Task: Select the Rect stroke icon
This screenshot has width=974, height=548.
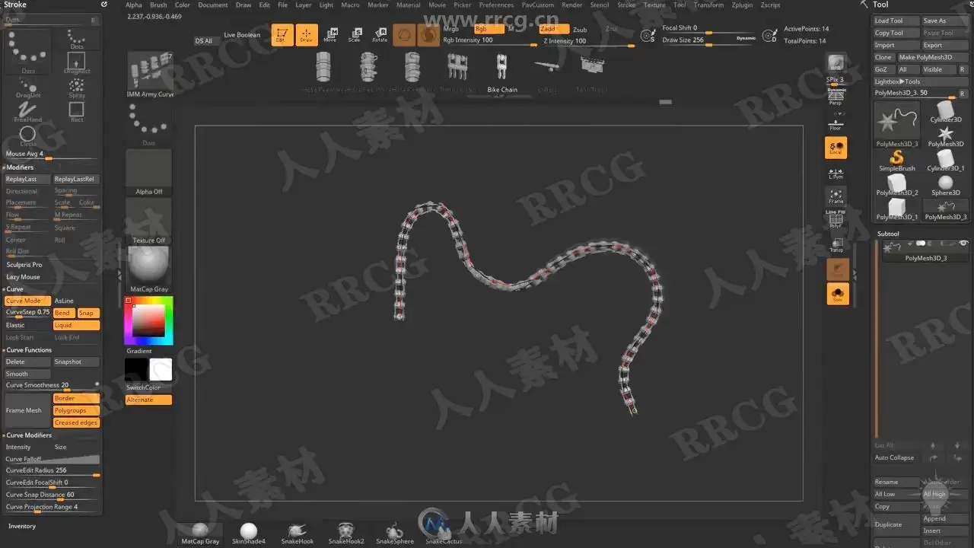Action: 77,111
